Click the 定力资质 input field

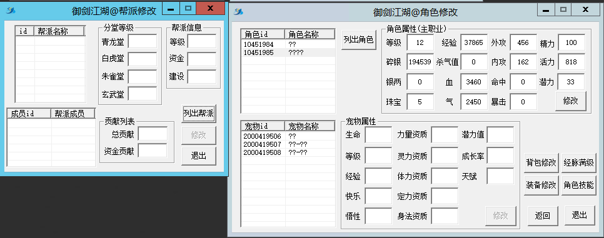445,196
